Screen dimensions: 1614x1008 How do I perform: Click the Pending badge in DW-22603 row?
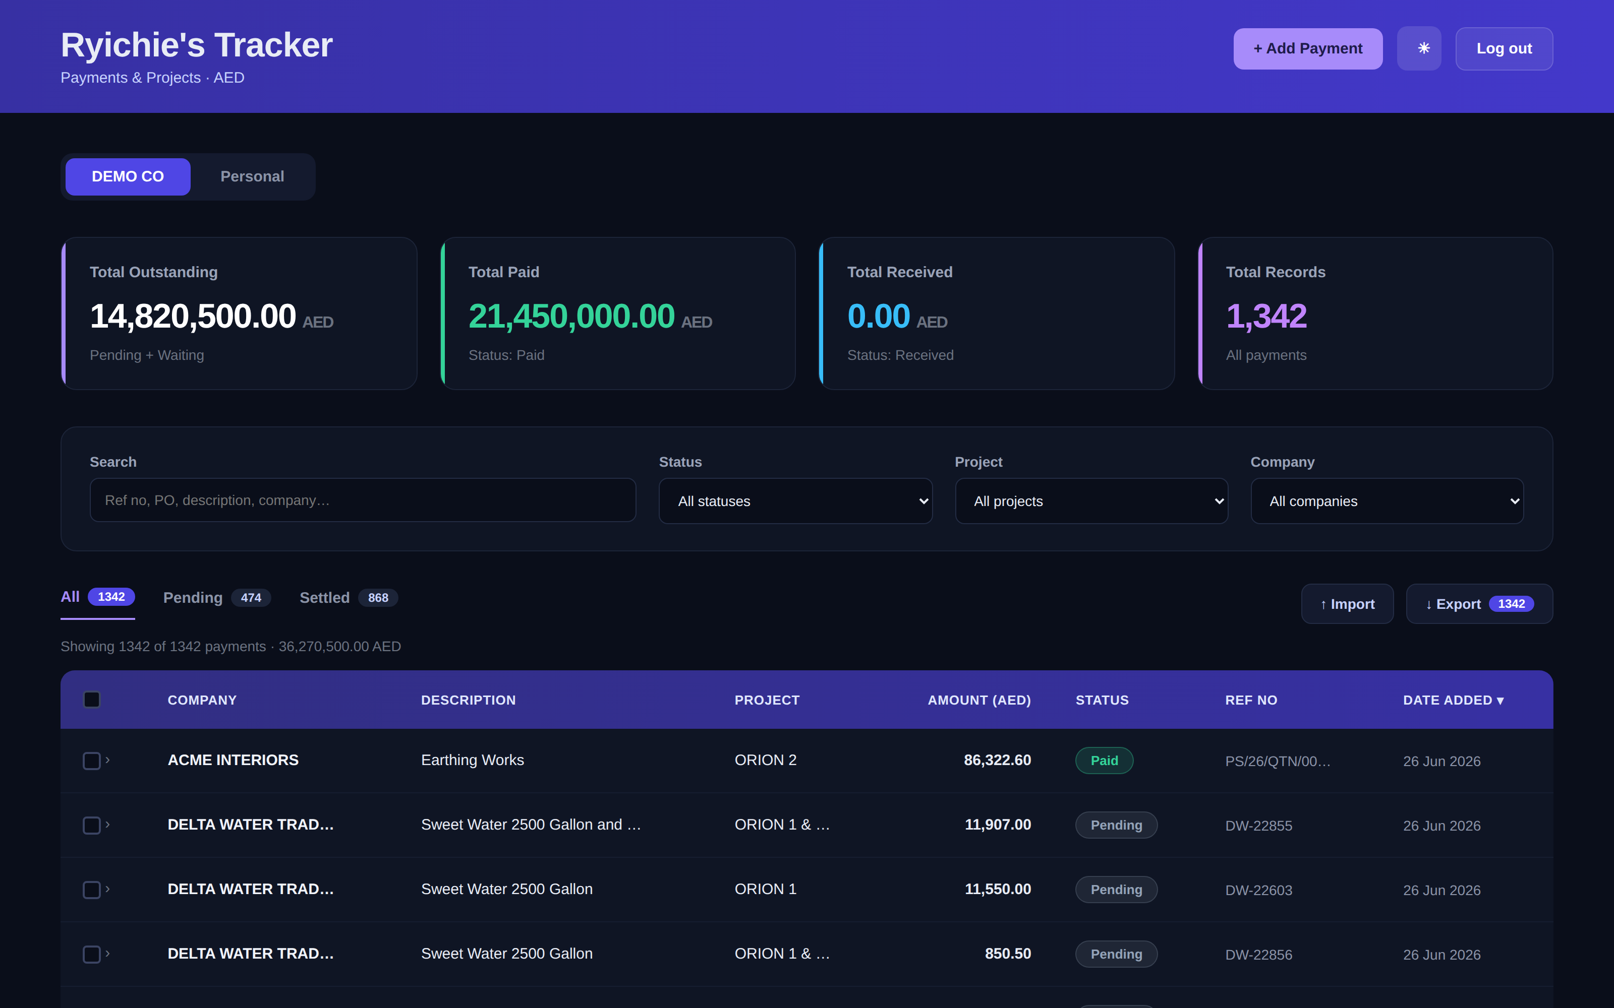tap(1116, 890)
